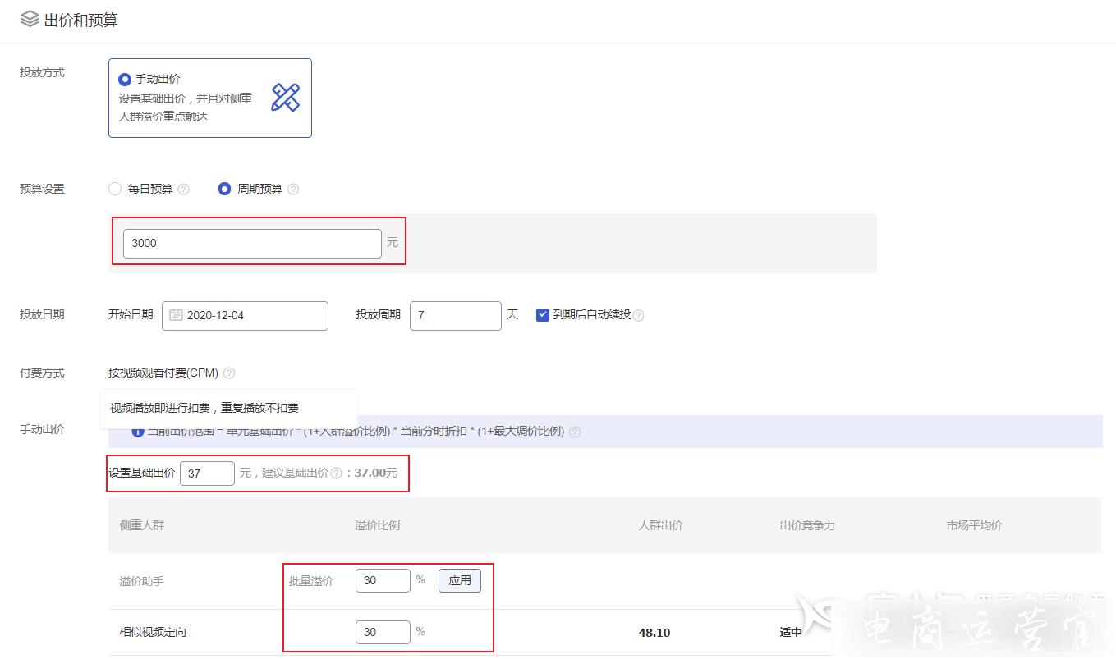
Task: Click the 人群出价 column header
Action: point(661,525)
